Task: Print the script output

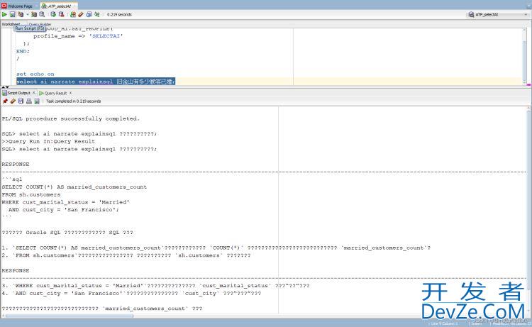Action: [x=29, y=101]
